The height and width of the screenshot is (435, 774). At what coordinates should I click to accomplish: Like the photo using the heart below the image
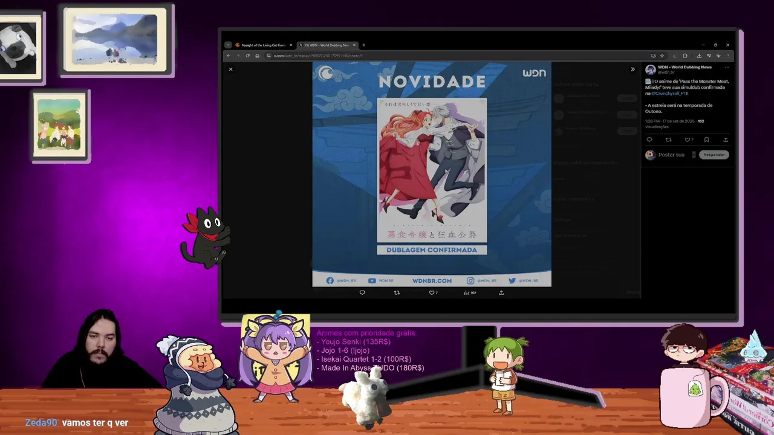(433, 292)
